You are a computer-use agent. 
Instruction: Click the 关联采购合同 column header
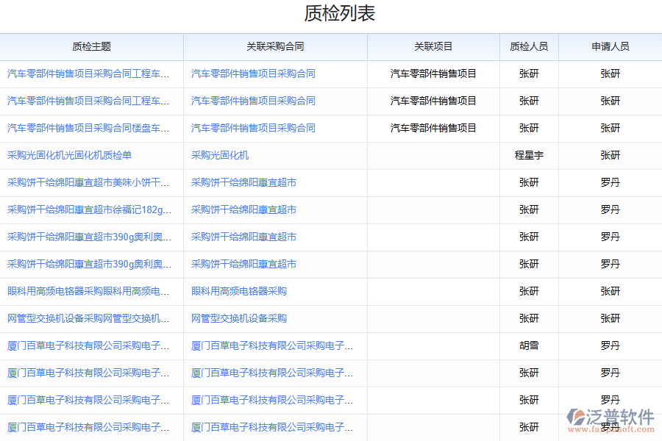[275, 46]
